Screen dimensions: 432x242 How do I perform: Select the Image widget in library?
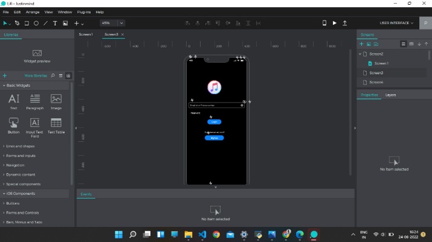click(56, 102)
